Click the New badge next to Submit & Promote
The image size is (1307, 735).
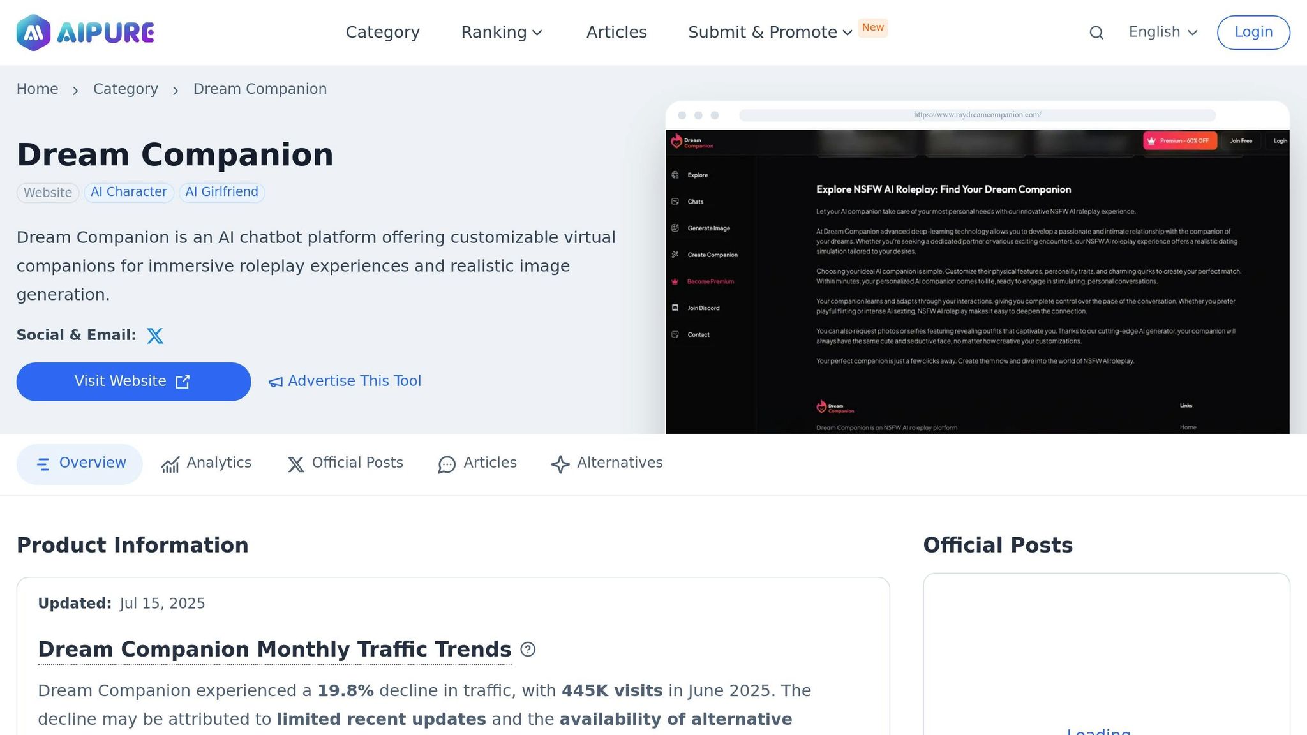click(873, 27)
